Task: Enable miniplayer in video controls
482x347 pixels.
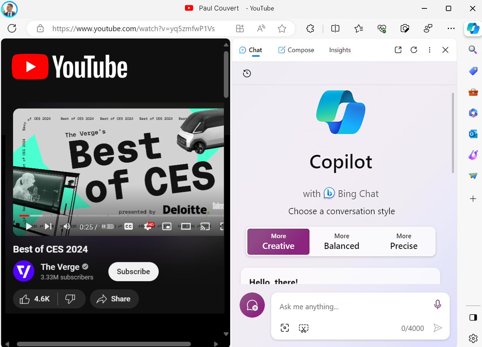Action: click(167, 226)
